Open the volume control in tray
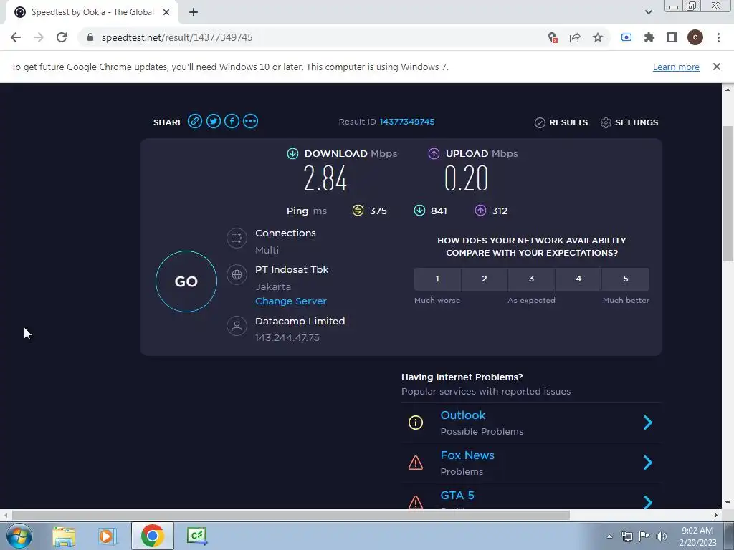This screenshot has width=734, height=550. pyautogui.click(x=662, y=536)
